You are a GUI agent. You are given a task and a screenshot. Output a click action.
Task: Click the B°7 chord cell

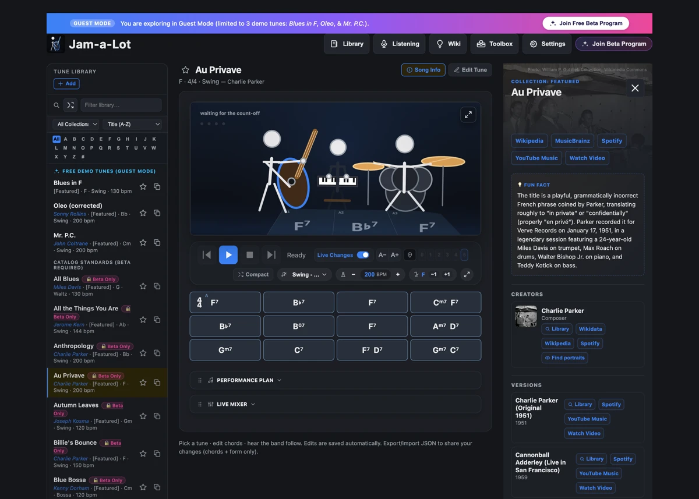[299, 326]
